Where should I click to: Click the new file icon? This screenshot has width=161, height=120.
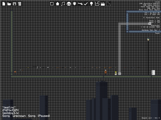point(4,4)
